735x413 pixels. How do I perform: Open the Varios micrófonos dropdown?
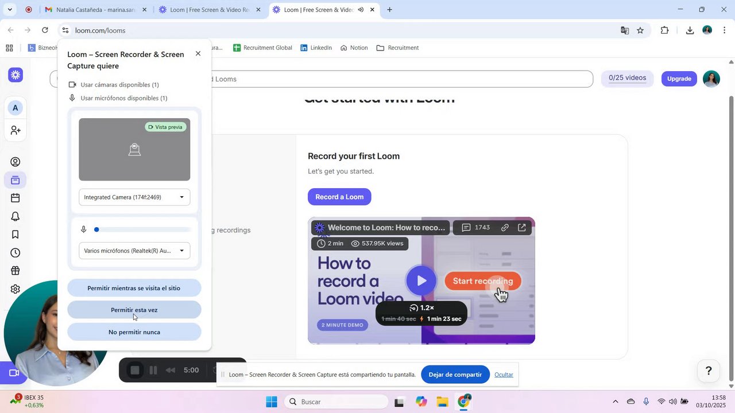click(x=134, y=251)
